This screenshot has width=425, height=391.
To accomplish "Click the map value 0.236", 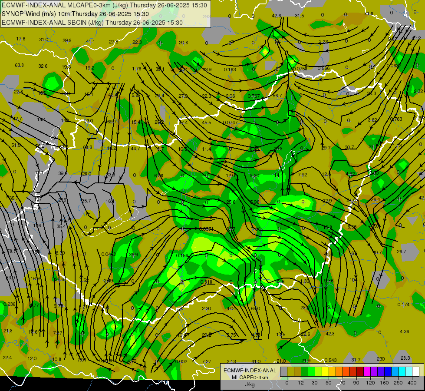I will pyautogui.click(x=10, y=305).
